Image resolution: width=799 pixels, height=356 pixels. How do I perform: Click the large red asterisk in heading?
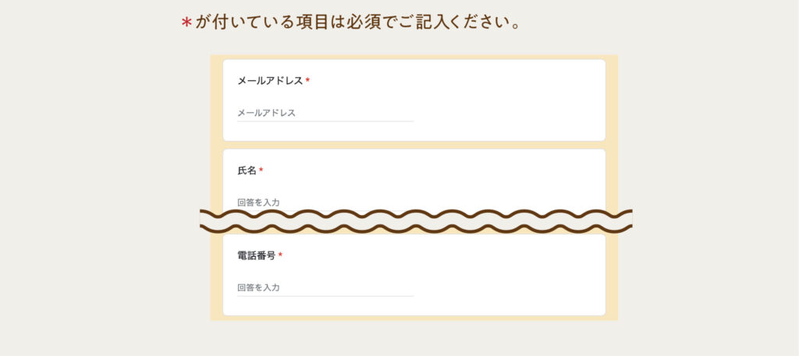point(186,23)
